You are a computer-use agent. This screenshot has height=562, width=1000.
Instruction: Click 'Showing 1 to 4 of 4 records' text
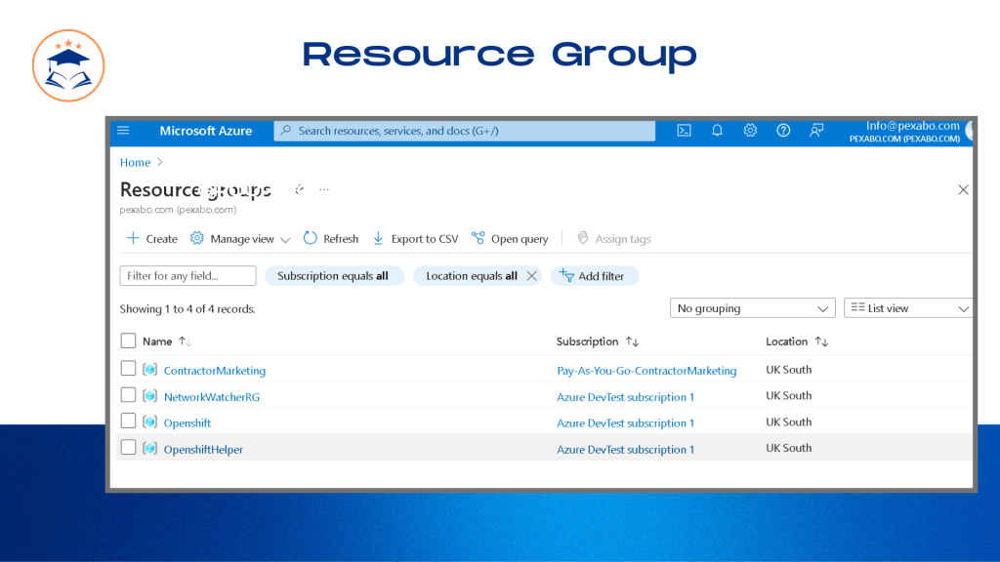pos(187,309)
